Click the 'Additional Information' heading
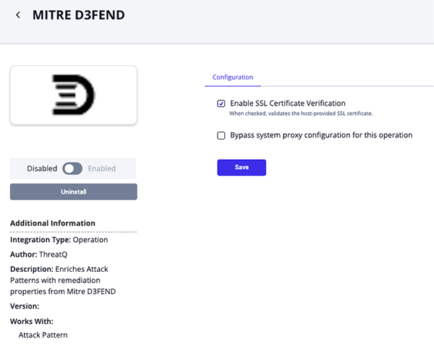The height and width of the screenshot is (347, 434). [x=53, y=223]
